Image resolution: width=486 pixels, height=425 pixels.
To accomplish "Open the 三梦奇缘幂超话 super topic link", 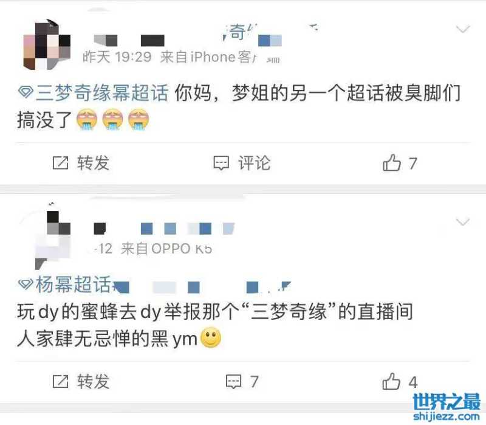I will (x=102, y=92).
